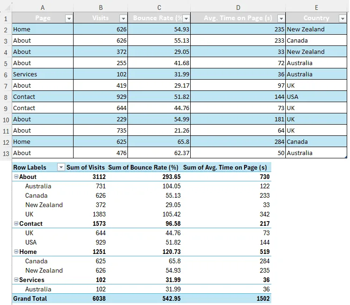Screen dimensions: 350x305
Task: Click Sum of Avg. Time on Page pivot header
Action: [225, 167]
